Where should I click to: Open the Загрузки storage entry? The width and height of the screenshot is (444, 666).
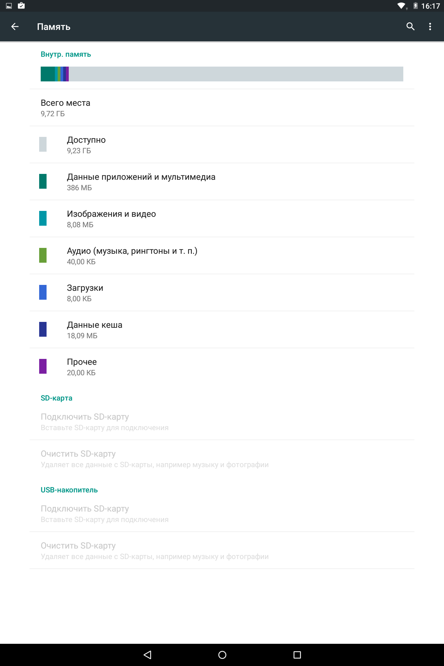coord(222,293)
